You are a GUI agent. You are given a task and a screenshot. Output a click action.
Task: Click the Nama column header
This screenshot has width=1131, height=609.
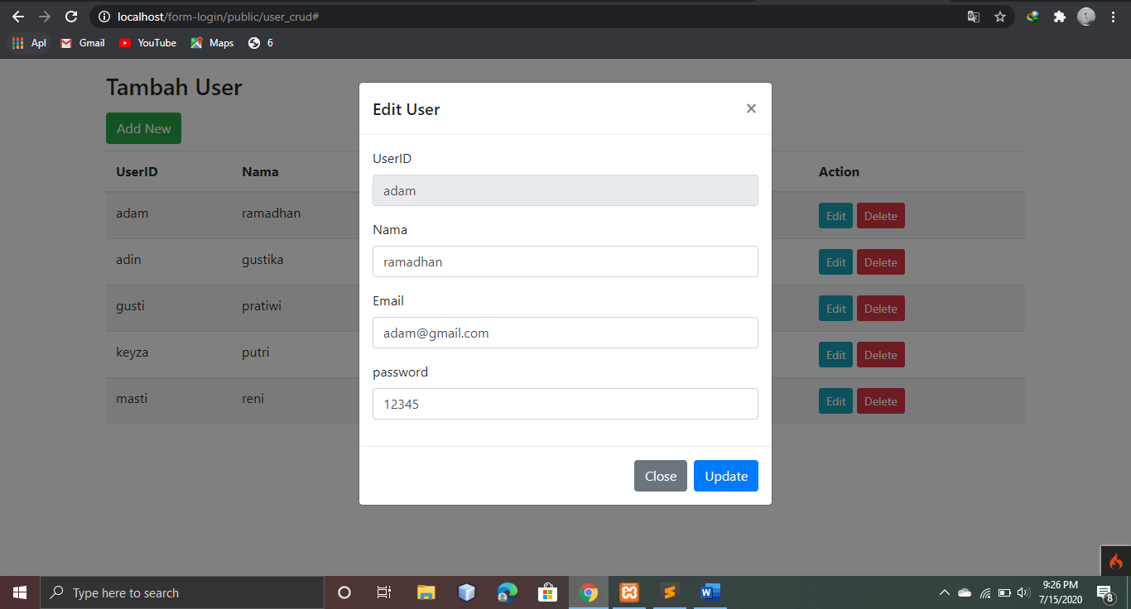click(x=260, y=172)
